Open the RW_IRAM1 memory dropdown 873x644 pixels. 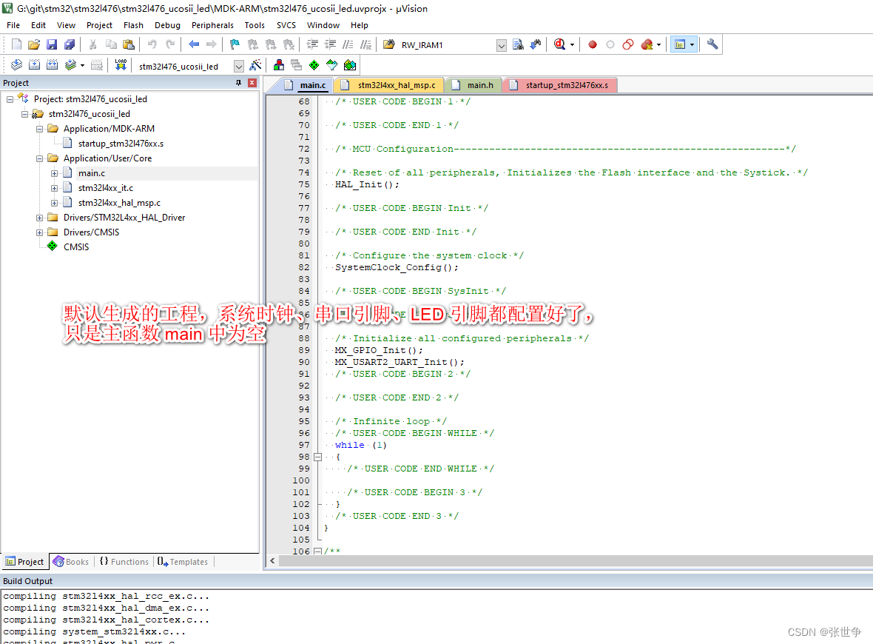tap(502, 44)
